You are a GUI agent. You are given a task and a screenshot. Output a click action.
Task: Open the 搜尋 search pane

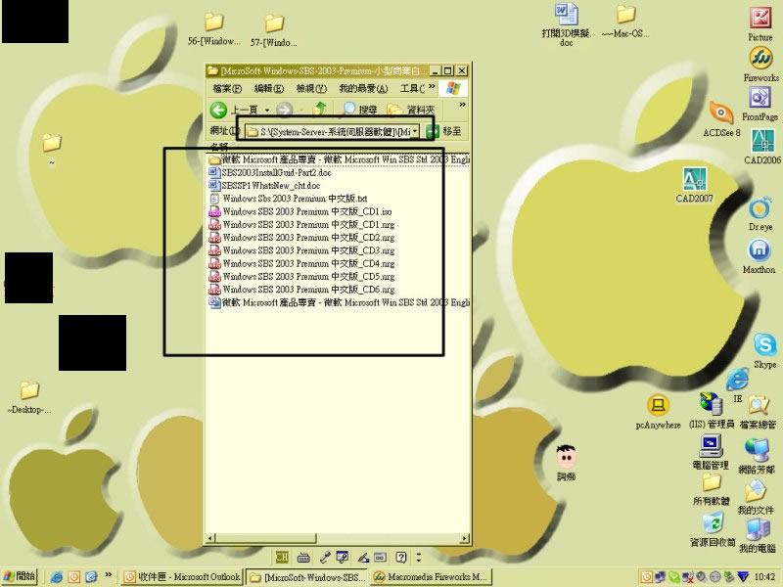(x=360, y=110)
